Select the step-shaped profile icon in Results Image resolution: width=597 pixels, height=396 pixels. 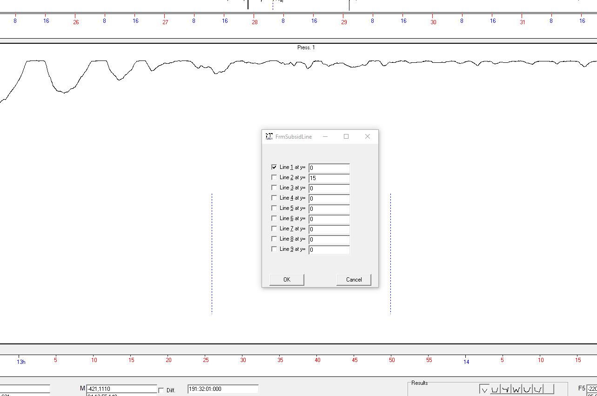505,389
